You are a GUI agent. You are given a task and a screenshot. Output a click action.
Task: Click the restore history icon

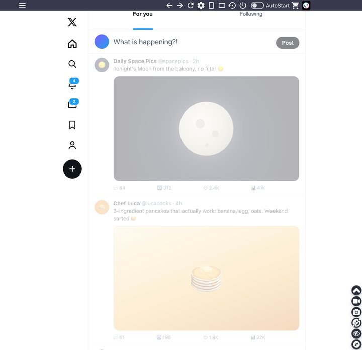232,5
